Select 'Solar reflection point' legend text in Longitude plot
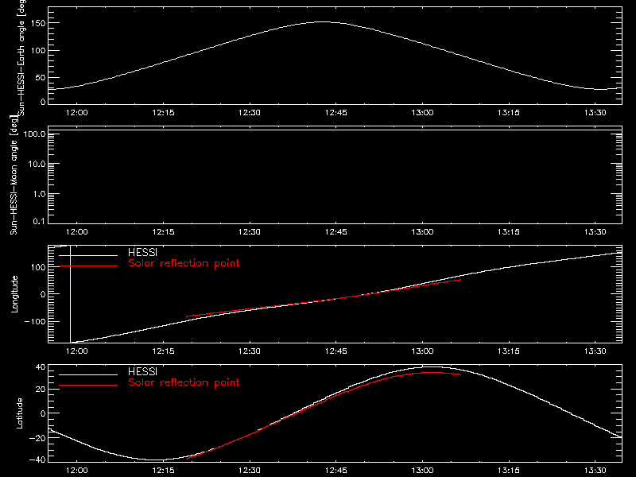Screen dimensions: 636x477 184,263
